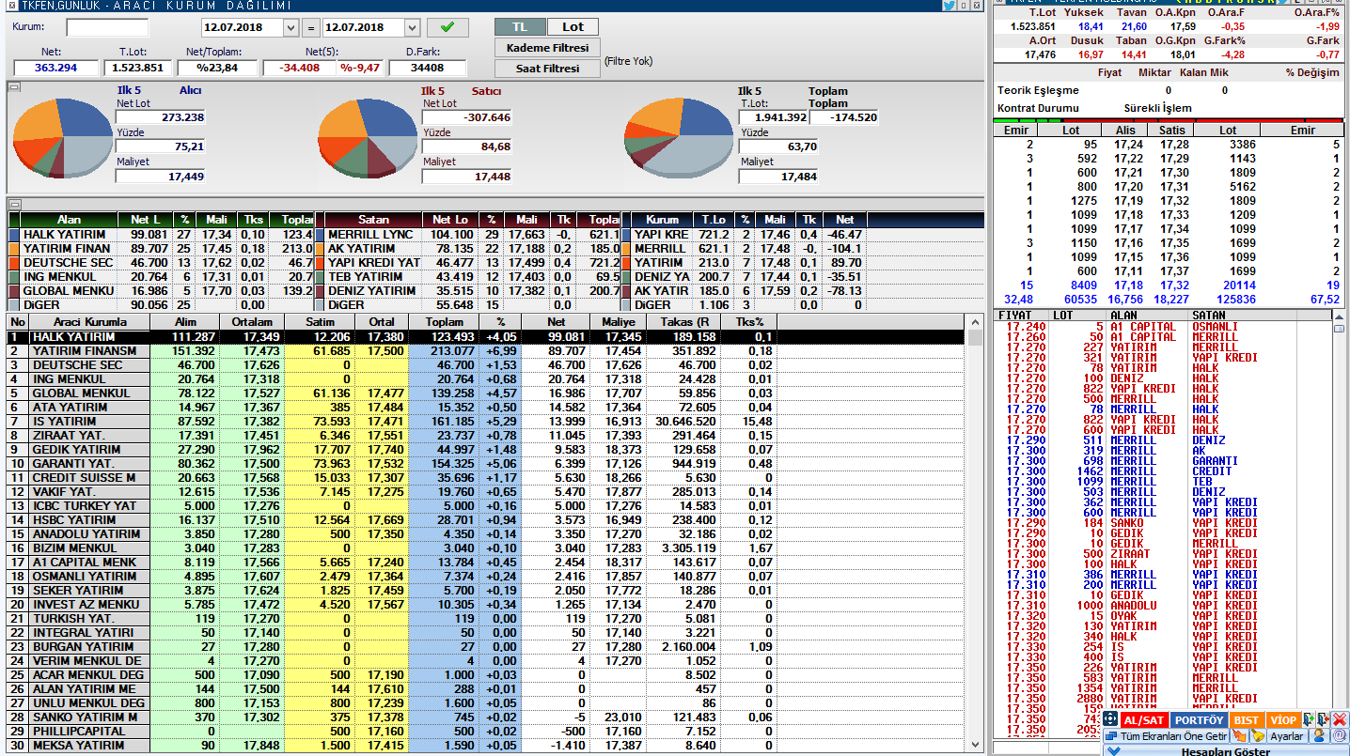Click order book ask price 17,28

pos(1174,145)
